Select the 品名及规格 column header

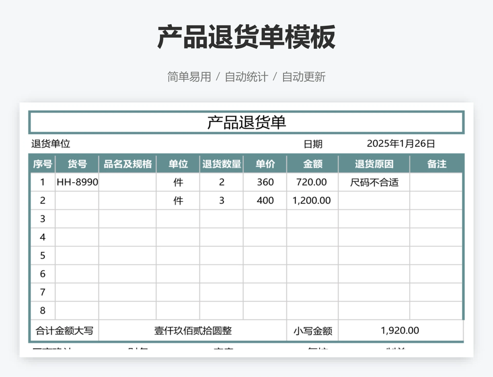click(x=127, y=164)
